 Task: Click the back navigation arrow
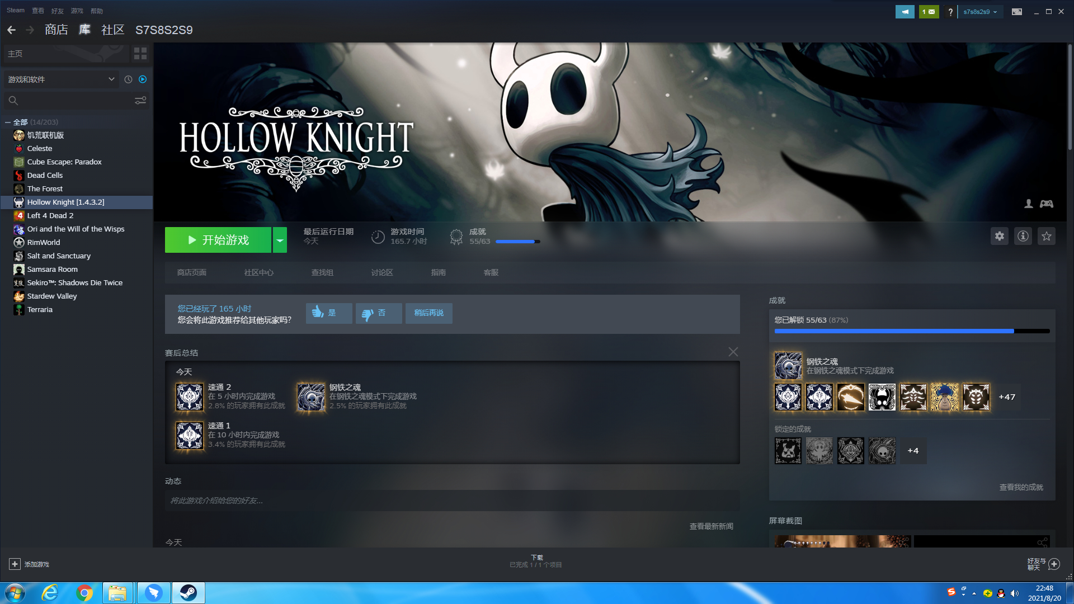coord(11,30)
